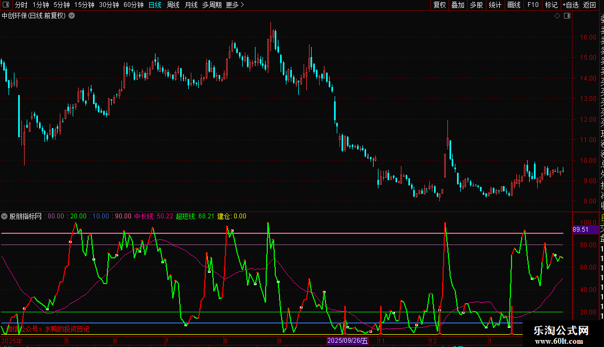Switch to the 周线 weekly tab
Image resolution: width=604 pixels, height=347 pixels.
(x=173, y=5)
